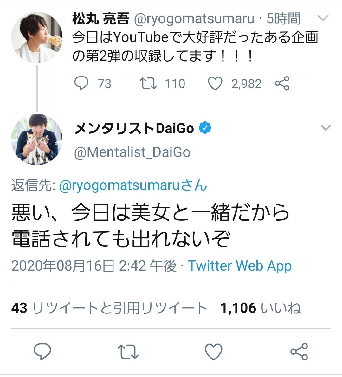The width and height of the screenshot is (342, 377).
Task: Open dropdown menu on メンタリストDaiGo's tweet
Action: point(326,128)
